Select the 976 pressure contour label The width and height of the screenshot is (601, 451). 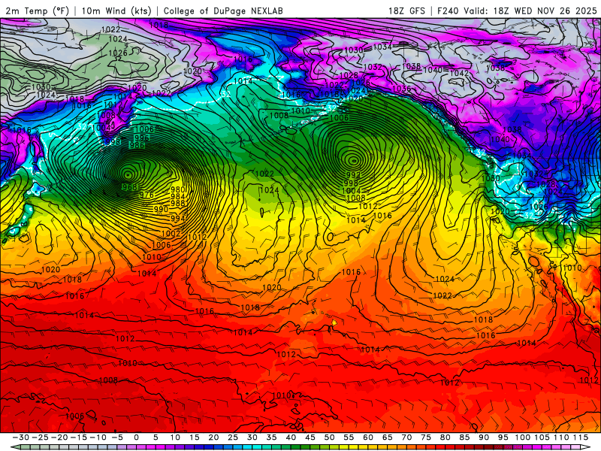click(x=146, y=195)
